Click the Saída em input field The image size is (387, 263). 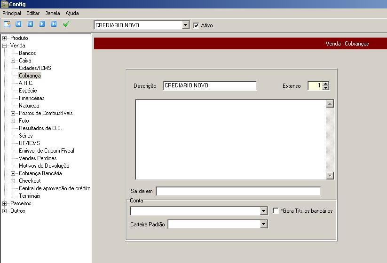238,191
